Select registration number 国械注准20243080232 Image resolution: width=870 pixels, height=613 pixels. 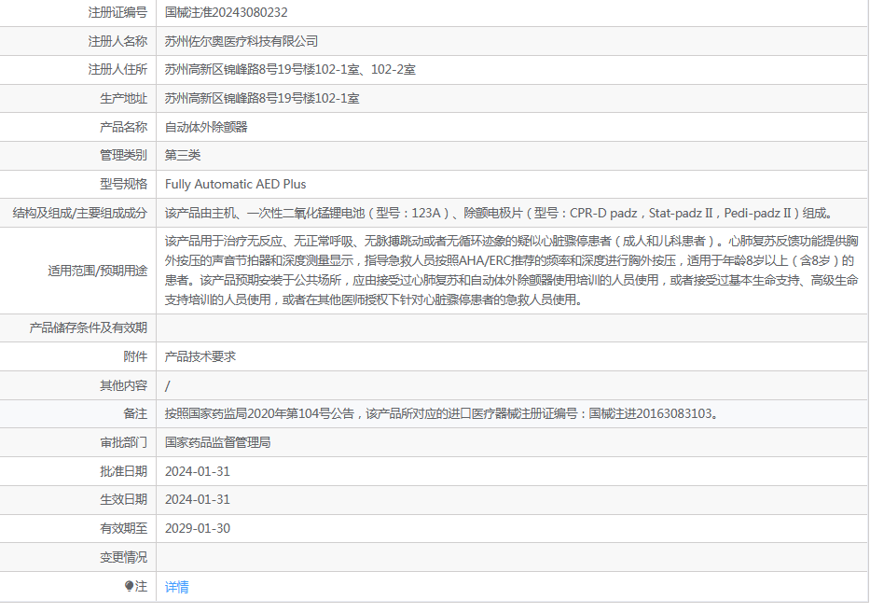click(227, 12)
